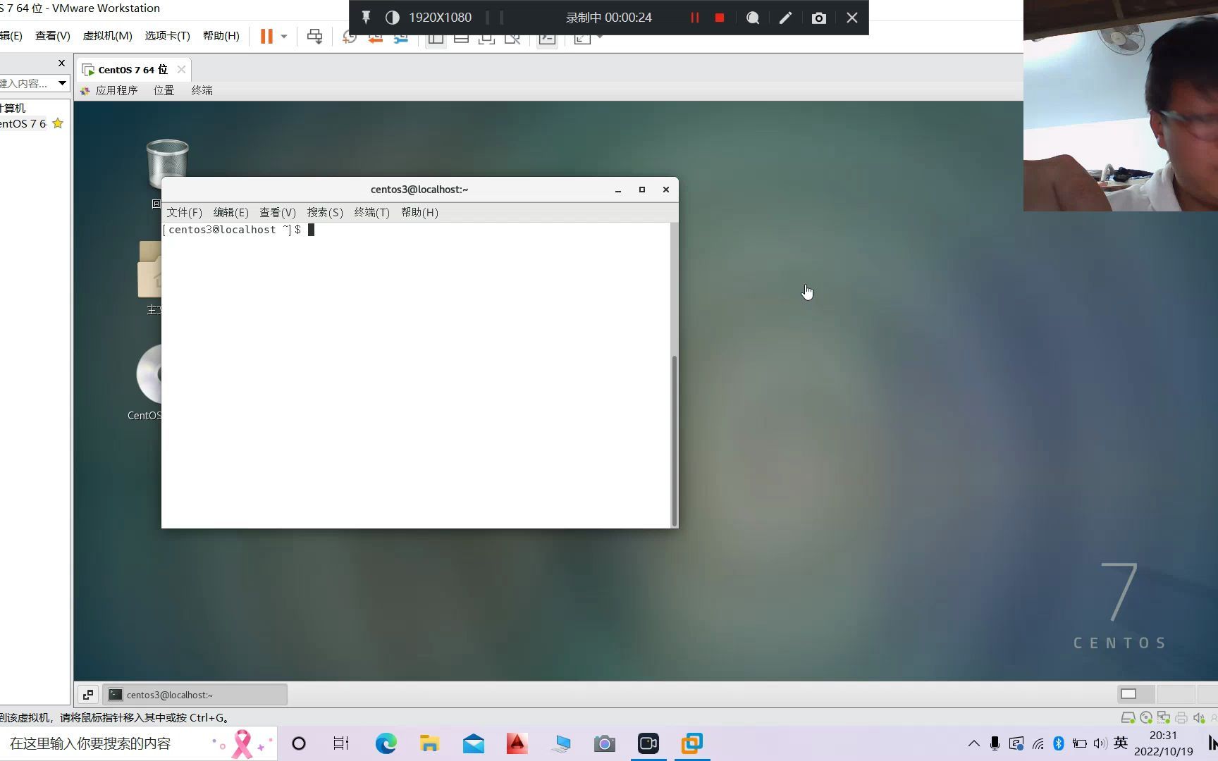Open the red Adobe icon on the taskbar

point(517,743)
